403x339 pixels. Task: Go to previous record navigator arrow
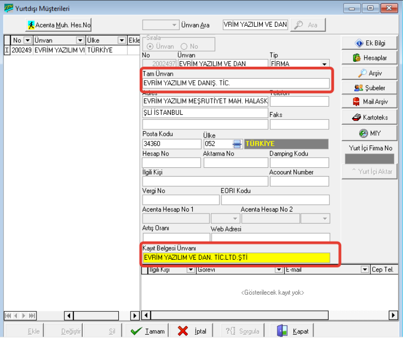(16, 316)
